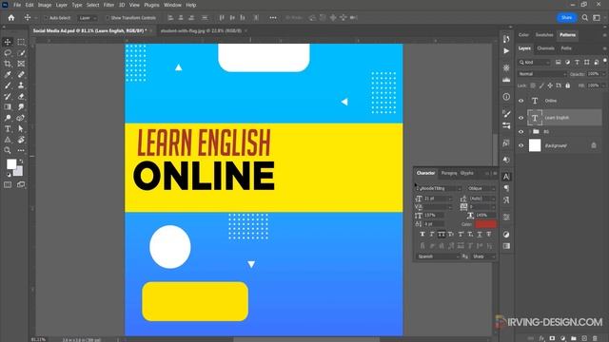609x342 pixels.
Task: Open the Filter menu
Action: click(108, 5)
